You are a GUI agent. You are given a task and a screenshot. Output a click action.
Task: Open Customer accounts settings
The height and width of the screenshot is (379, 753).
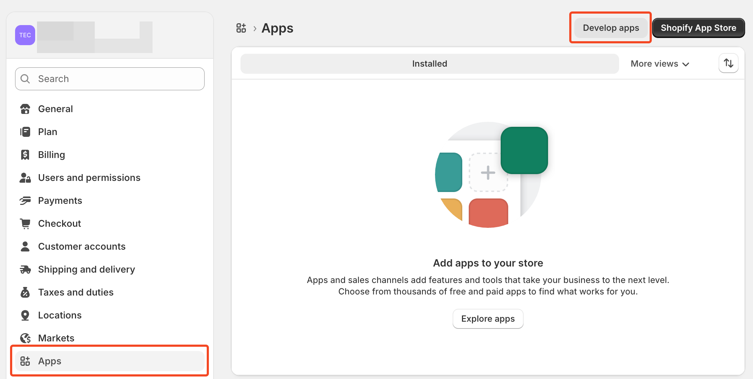click(81, 246)
